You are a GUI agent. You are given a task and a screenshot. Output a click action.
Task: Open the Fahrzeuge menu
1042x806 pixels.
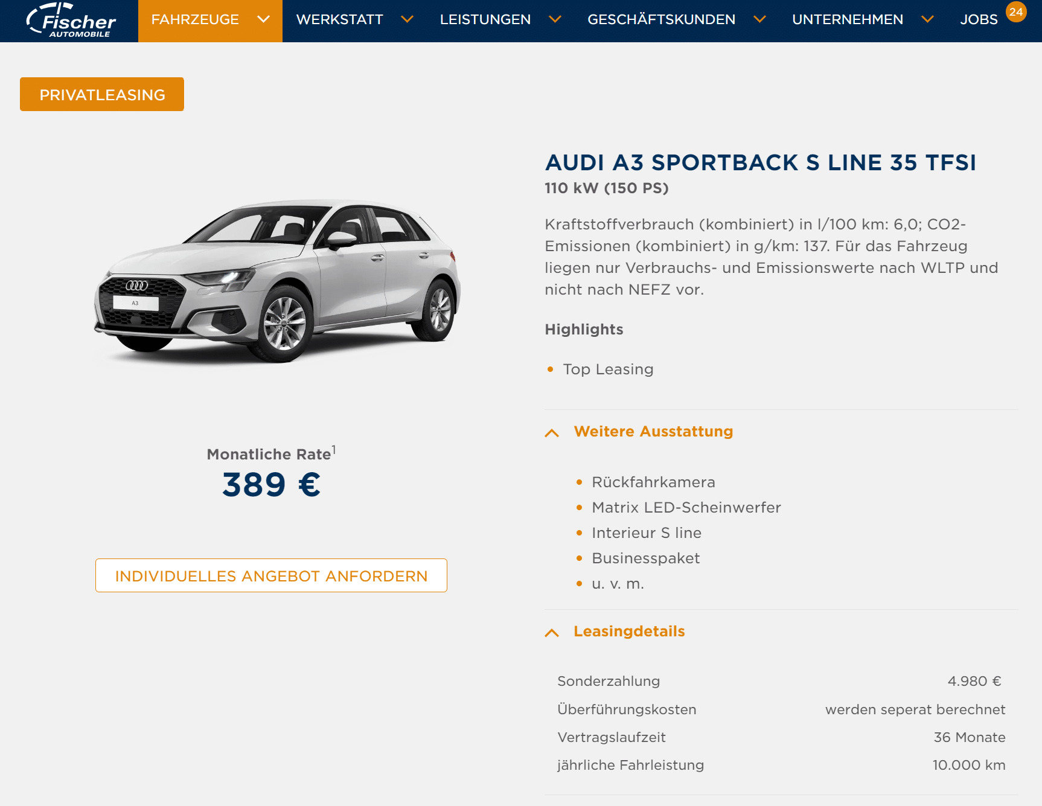195,19
